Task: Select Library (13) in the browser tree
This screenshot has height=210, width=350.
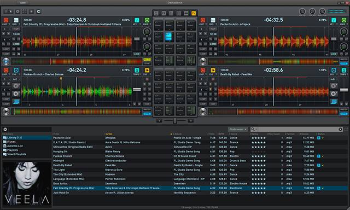Action: 27,138
